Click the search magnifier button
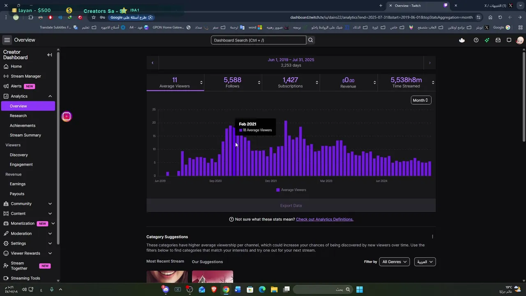The height and width of the screenshot is (296, 526). point(311,40)
